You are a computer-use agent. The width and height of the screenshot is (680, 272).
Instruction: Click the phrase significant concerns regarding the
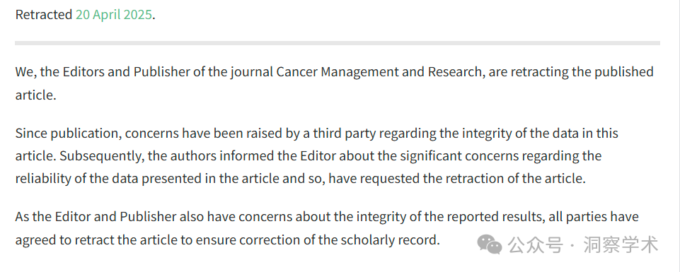[492, 156]
